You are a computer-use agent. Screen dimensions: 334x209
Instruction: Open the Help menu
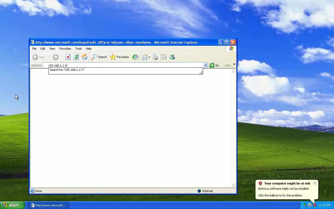89,49
